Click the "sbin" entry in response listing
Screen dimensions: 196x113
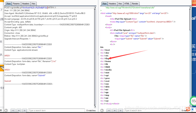pos(107,87)
